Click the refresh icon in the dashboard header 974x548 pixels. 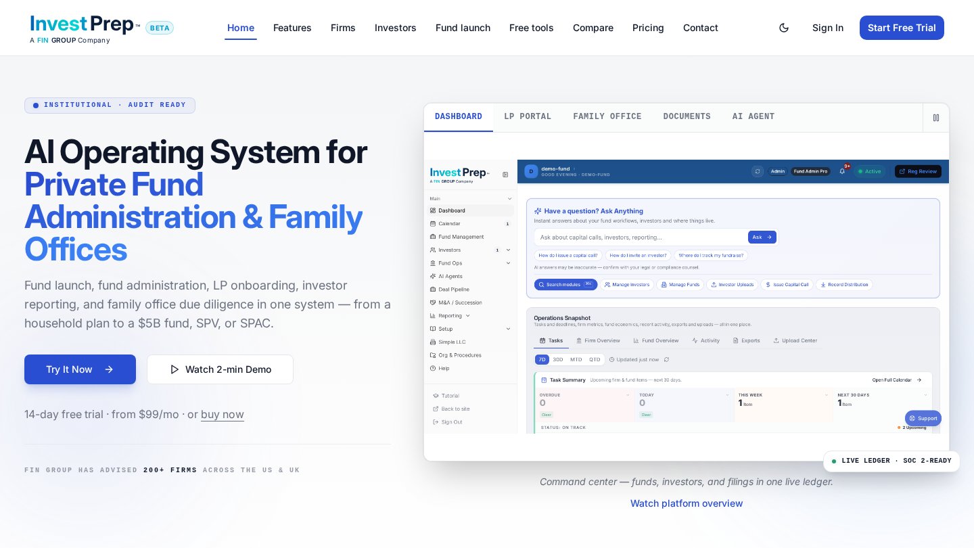point(758,171)
